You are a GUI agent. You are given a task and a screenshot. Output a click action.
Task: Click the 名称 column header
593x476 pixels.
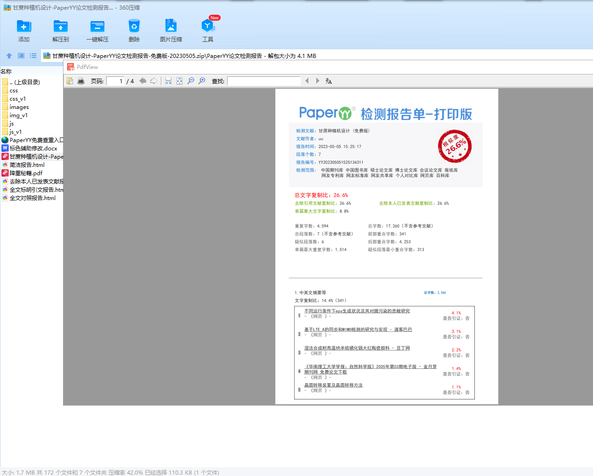pyautogui.click(x=6, y=71)
